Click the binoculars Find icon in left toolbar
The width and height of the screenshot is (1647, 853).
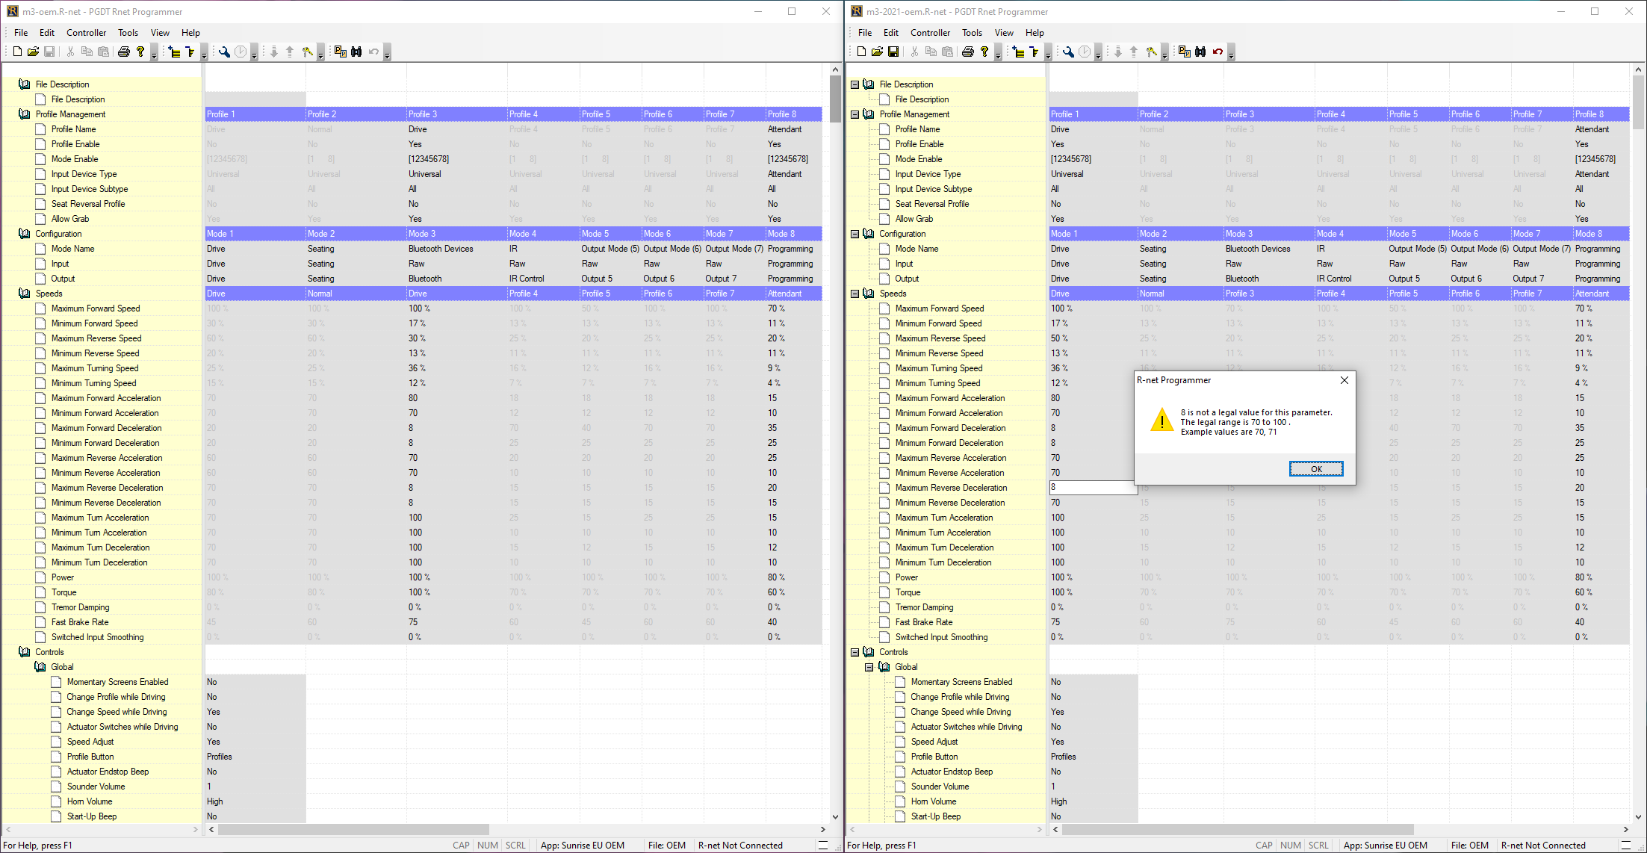[356, 52]
